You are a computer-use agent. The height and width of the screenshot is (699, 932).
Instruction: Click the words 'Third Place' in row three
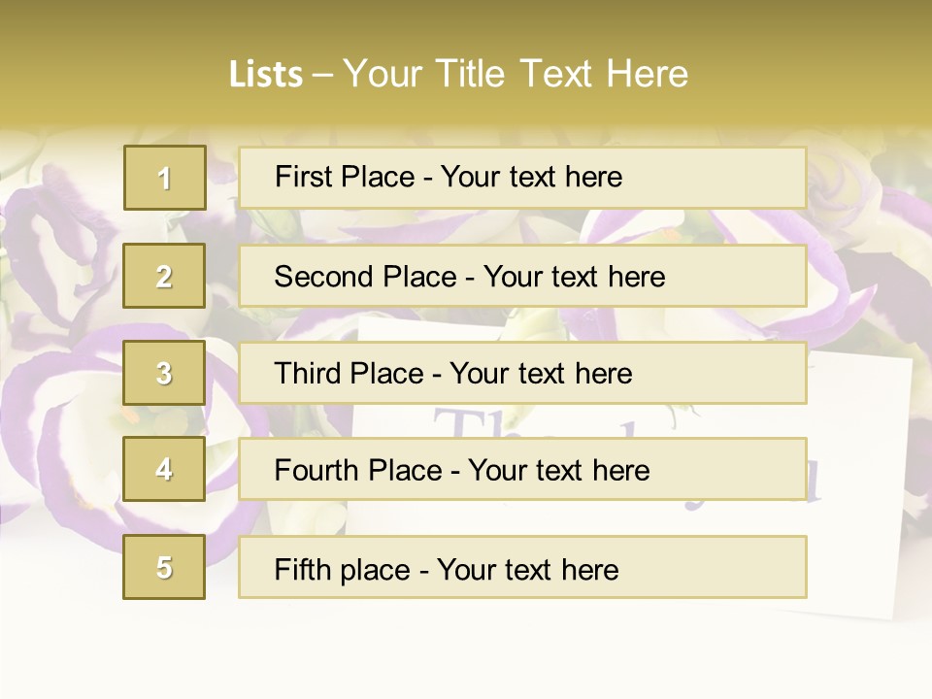coord(349,373)
